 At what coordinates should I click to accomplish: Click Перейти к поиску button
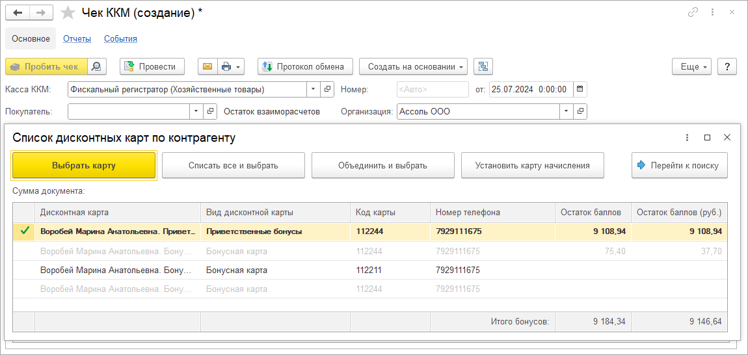(x=679, y=165)
